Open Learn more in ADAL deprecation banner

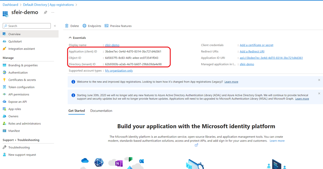(x=302, y=99)
